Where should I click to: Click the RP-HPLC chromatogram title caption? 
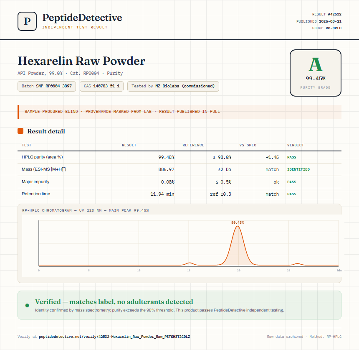[x=86, y=210]
